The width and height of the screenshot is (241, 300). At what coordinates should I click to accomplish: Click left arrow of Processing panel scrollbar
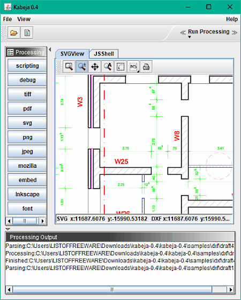click(x=9, y=221)
